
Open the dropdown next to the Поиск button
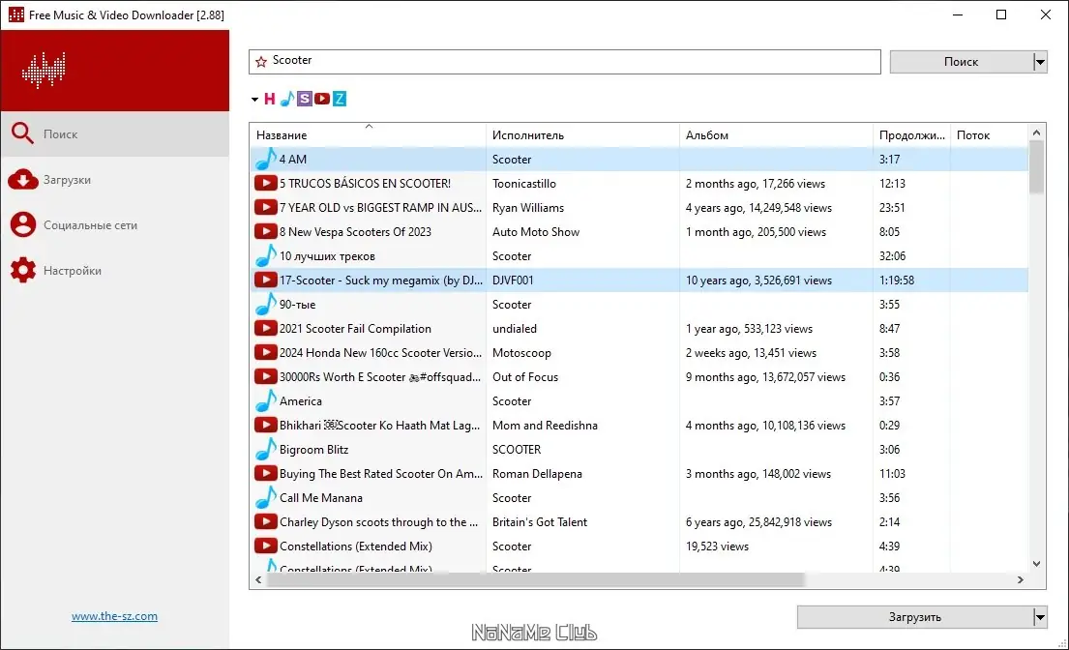point(1039,61)
